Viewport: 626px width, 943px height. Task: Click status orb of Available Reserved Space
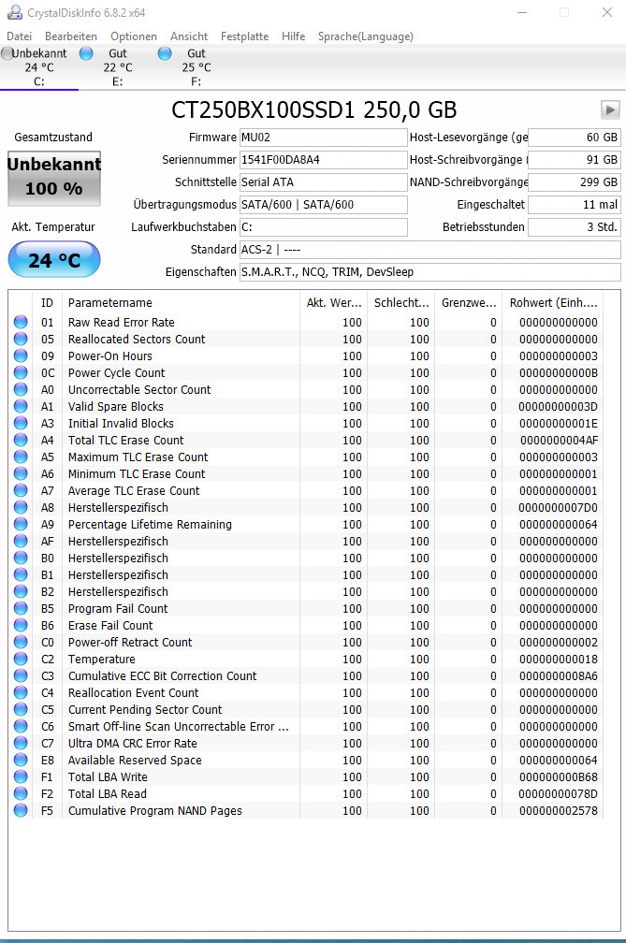21,760
